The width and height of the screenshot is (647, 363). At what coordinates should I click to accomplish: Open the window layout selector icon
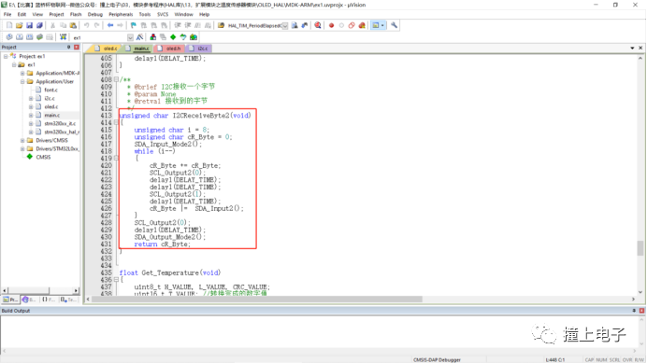tap(378, 25)
